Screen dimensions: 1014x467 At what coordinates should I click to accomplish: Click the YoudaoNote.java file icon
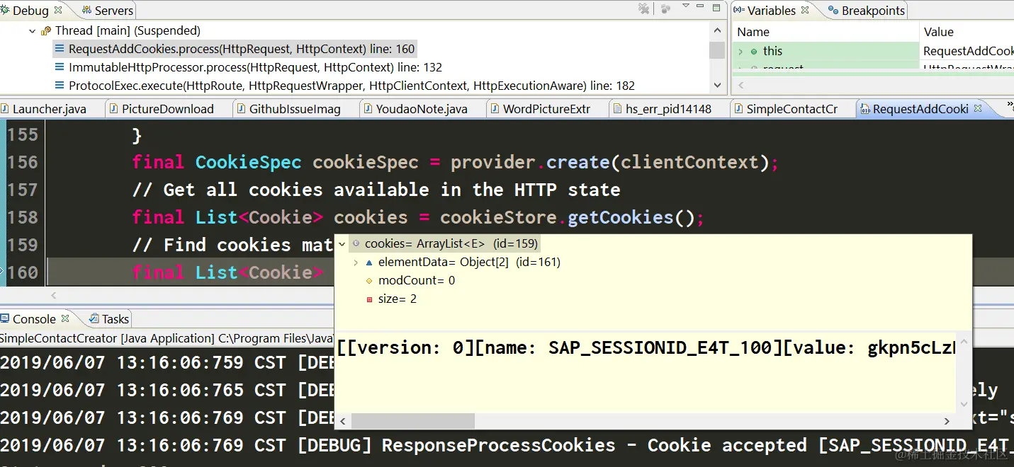(x=368, y=109)
